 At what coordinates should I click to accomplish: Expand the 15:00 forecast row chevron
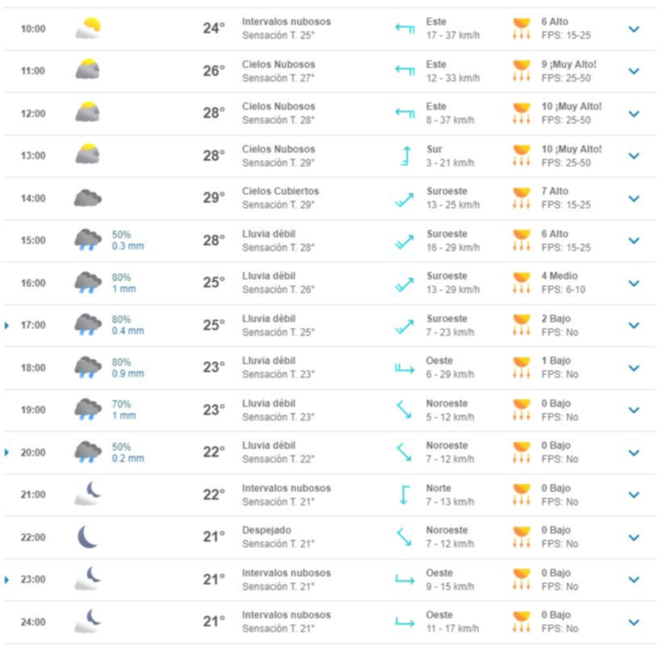(x=634, y=241)
